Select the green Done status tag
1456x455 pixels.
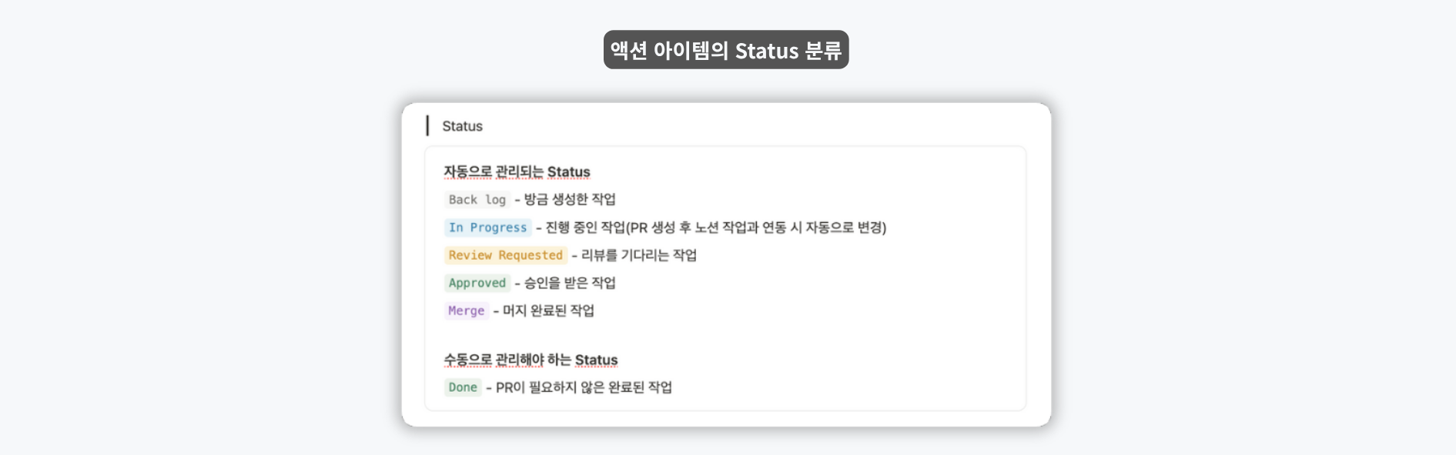(463, 387)
